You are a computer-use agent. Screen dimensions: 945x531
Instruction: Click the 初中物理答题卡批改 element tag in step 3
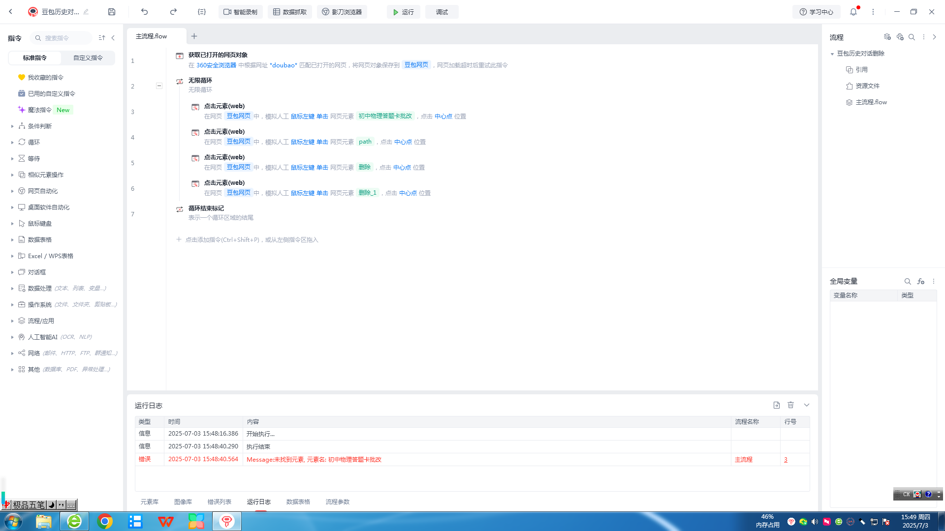pyautogui.click(x=385, y=116)
